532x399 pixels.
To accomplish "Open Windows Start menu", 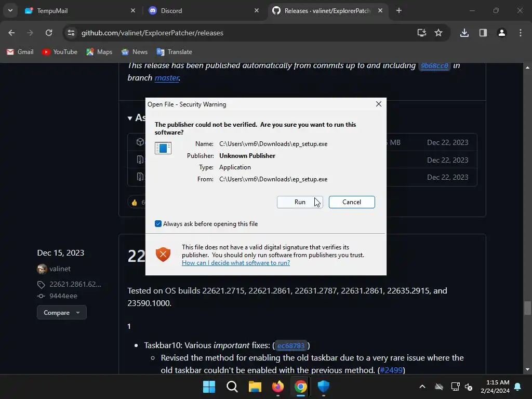I will [x=209, y=387].
